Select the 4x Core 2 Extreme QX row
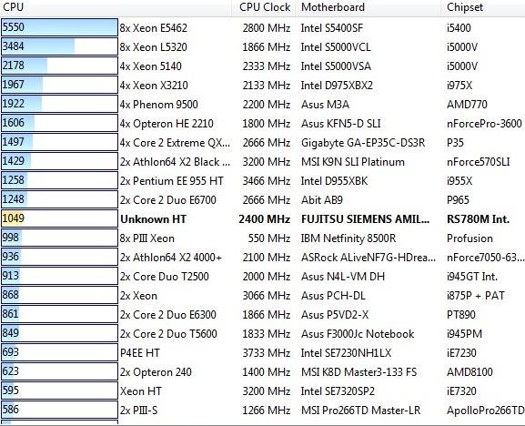The image size is (525, 426). 262,142
